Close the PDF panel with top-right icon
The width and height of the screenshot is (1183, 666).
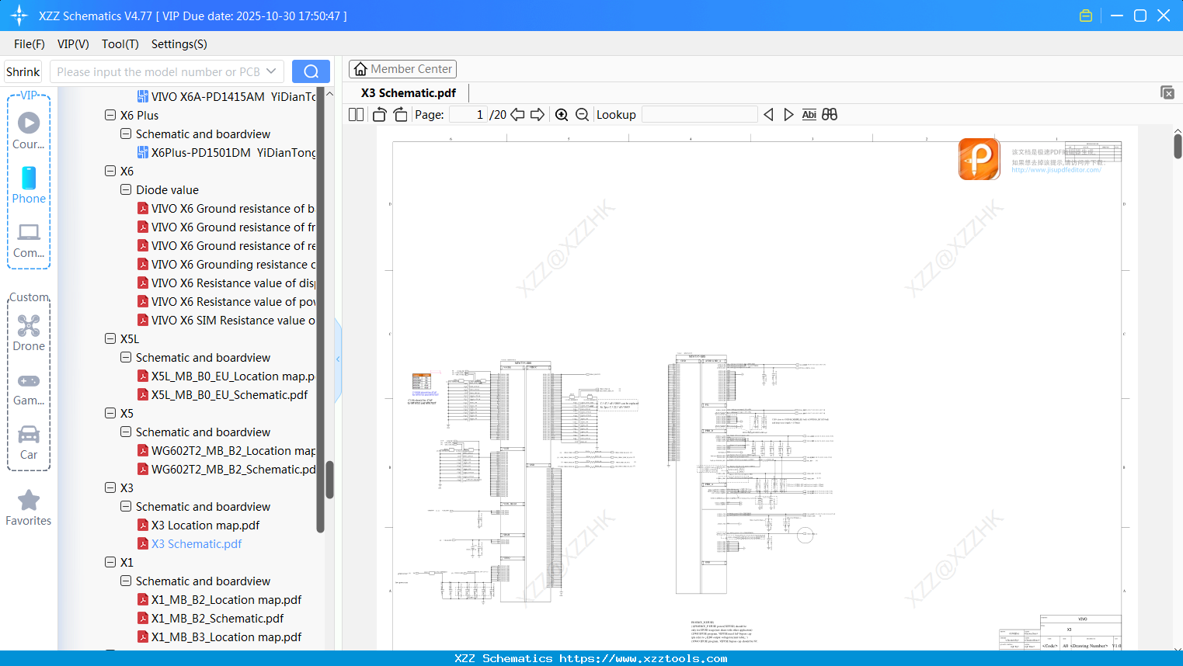coord(1167,92)
